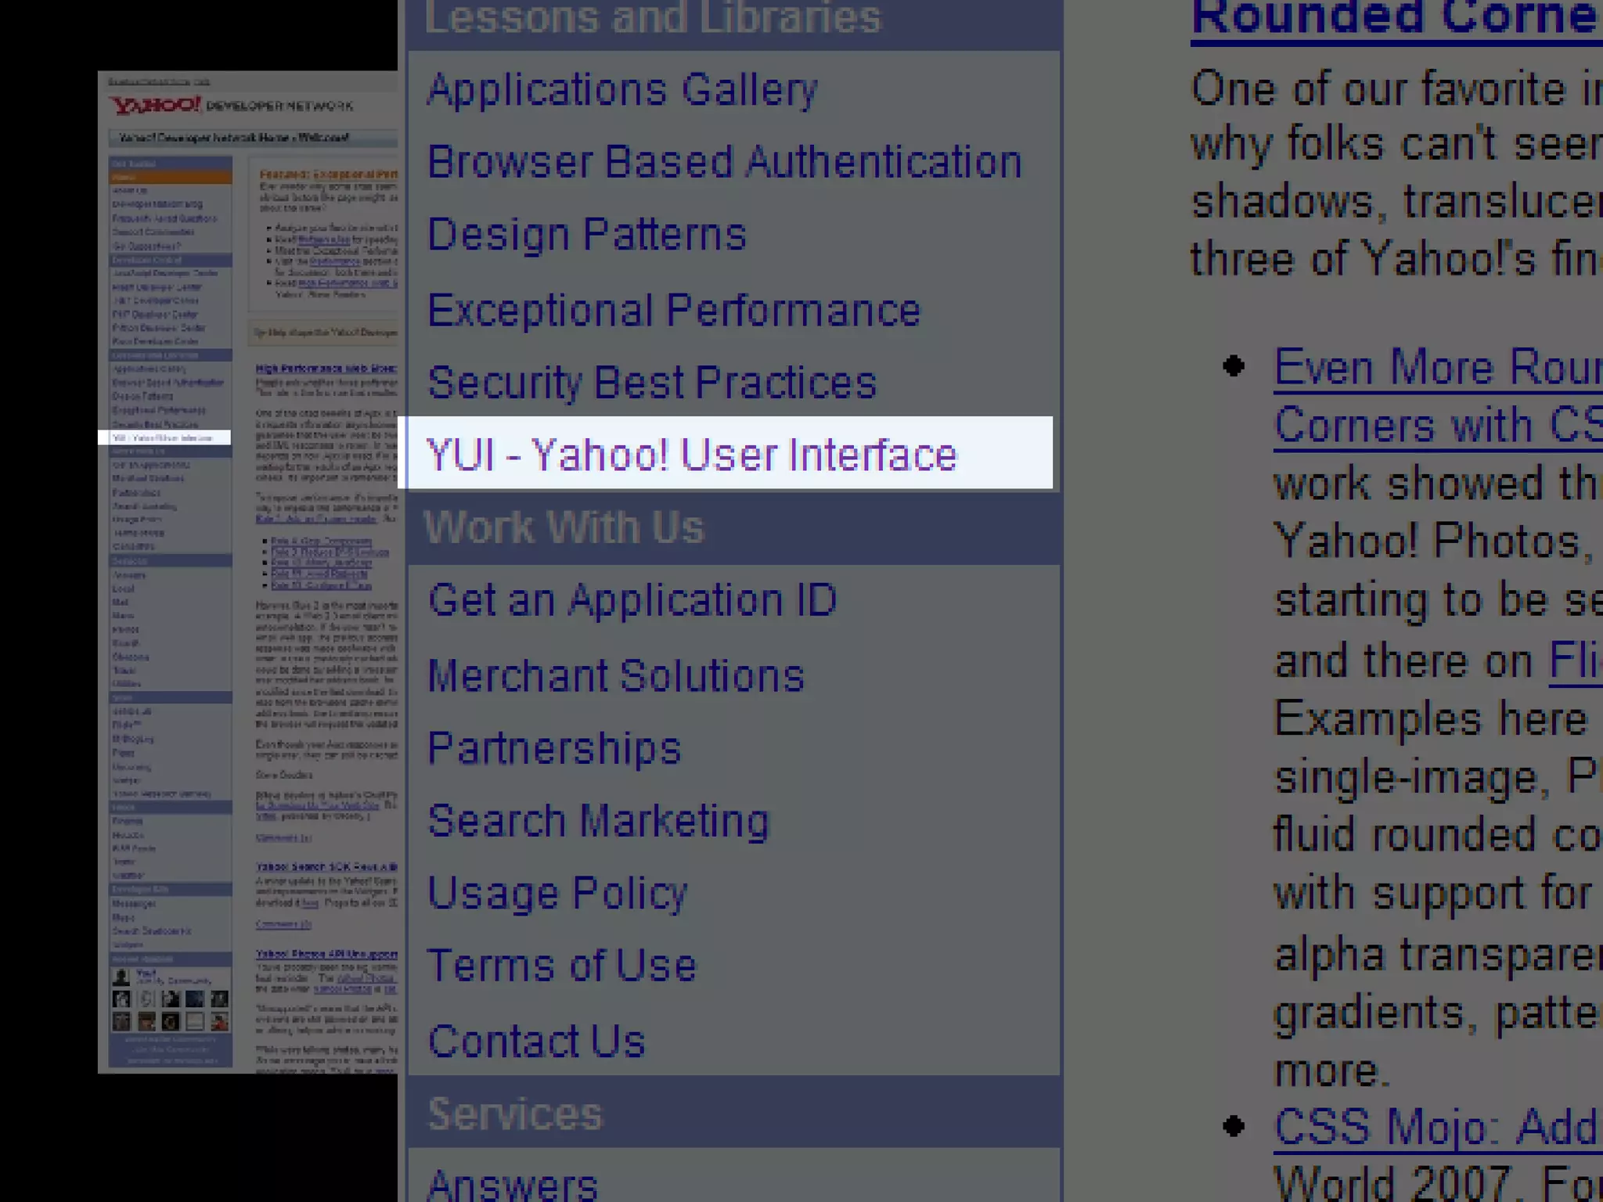The image size is (1603, 1202).
Task: Select Design Patterns in sidebar
Action: [x=586, y=234]
